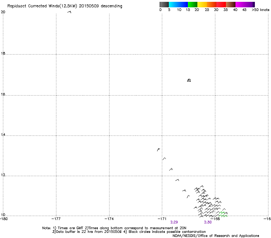Click the green 15-20 knots color band
Viewport: 271px width, 238px height.
click(x=193, y=4)
